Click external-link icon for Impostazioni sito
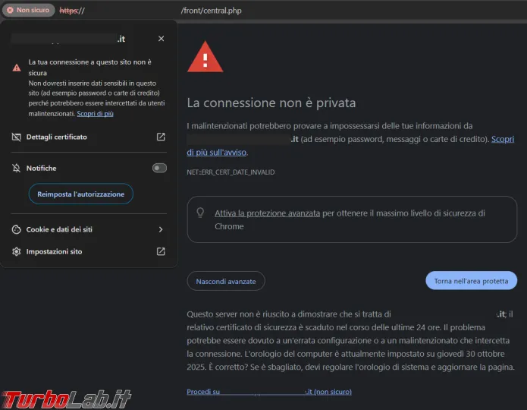This screenshot has height=410, width=527. [161, 251]
